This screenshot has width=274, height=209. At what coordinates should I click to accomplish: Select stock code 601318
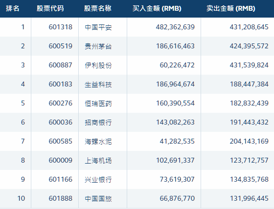tap(61, 27)
